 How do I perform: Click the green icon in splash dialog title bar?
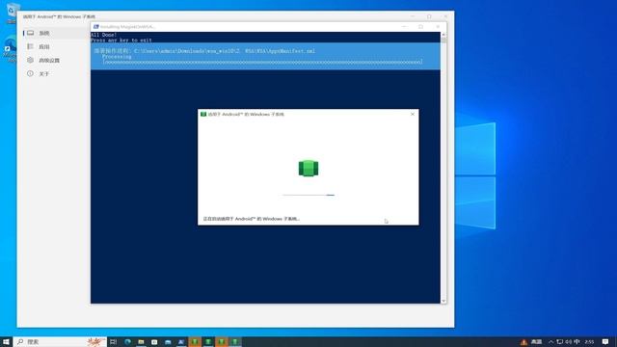[x=203, y=114]
